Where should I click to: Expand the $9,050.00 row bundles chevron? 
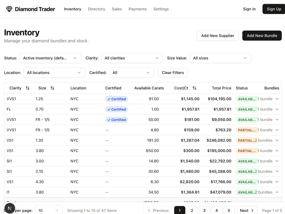point(277,120)
